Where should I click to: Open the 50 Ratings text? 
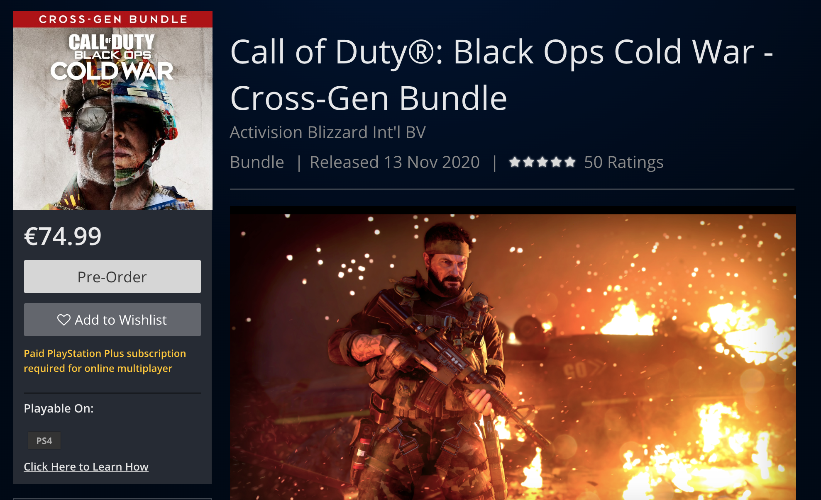[x=623, y=162]
